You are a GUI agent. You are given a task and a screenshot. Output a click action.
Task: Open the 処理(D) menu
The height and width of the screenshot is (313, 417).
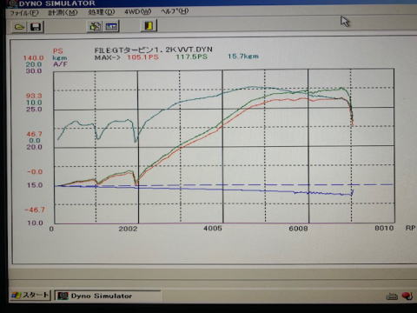tap(102, 12)
